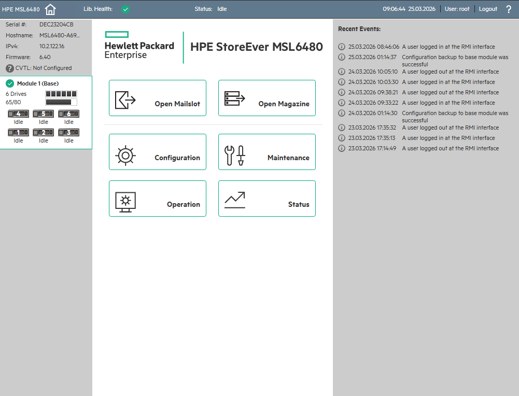Open the Maintenance menu tile
Image resolution: width=519 pixels, height=396 pixels.
(x=266, y=152)
